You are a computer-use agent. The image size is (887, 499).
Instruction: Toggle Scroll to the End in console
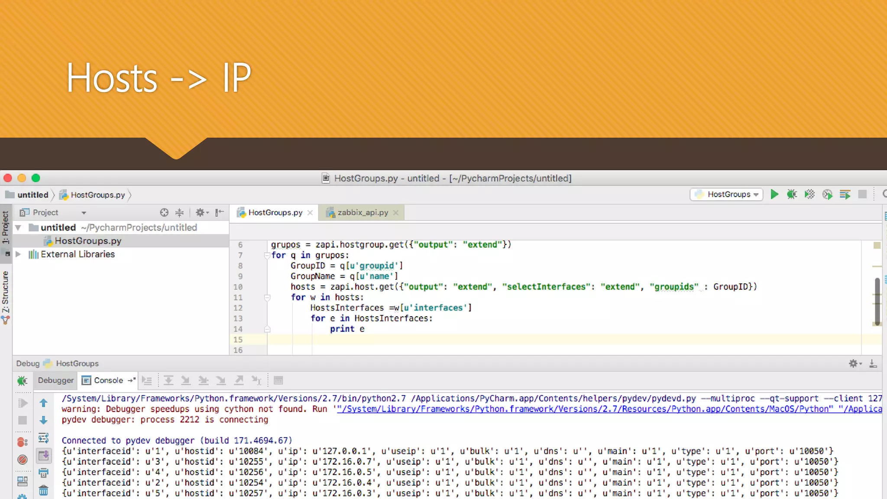44,455
